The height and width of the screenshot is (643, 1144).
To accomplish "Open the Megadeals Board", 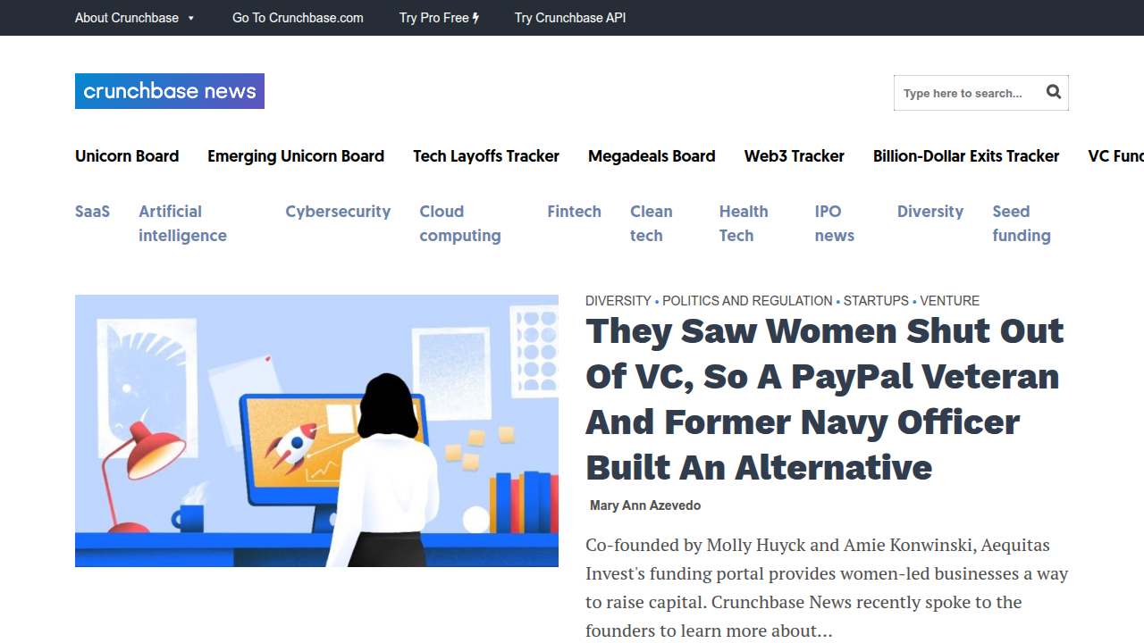I will pos(652,156).
